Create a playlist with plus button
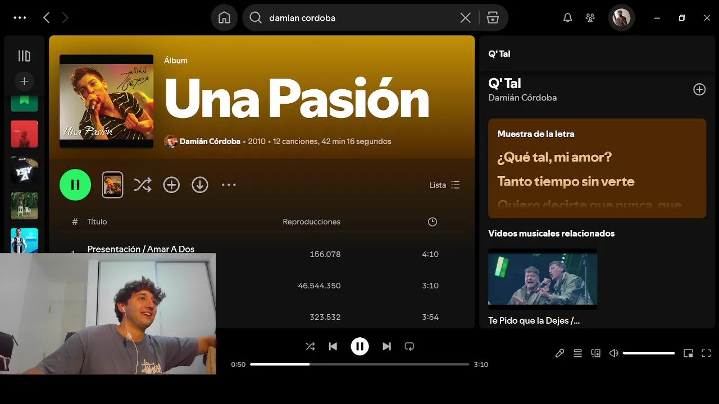This screenshot has width=719, height=404. (x=24, y=81)
